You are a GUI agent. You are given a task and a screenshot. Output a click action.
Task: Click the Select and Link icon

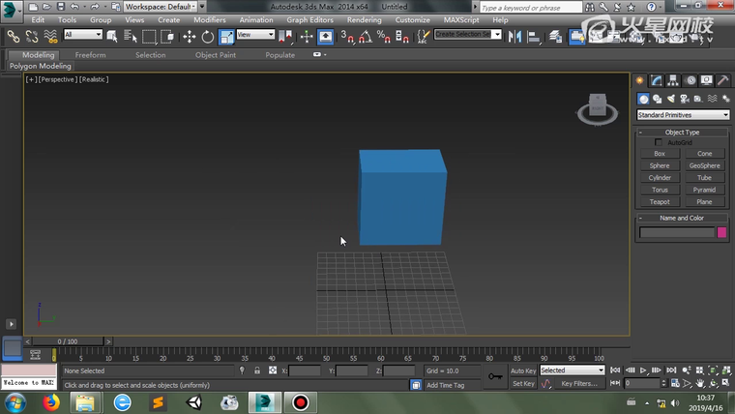[14, 37]
